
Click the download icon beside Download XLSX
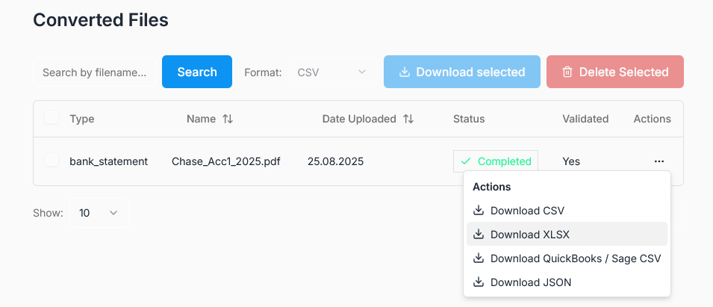479,235
